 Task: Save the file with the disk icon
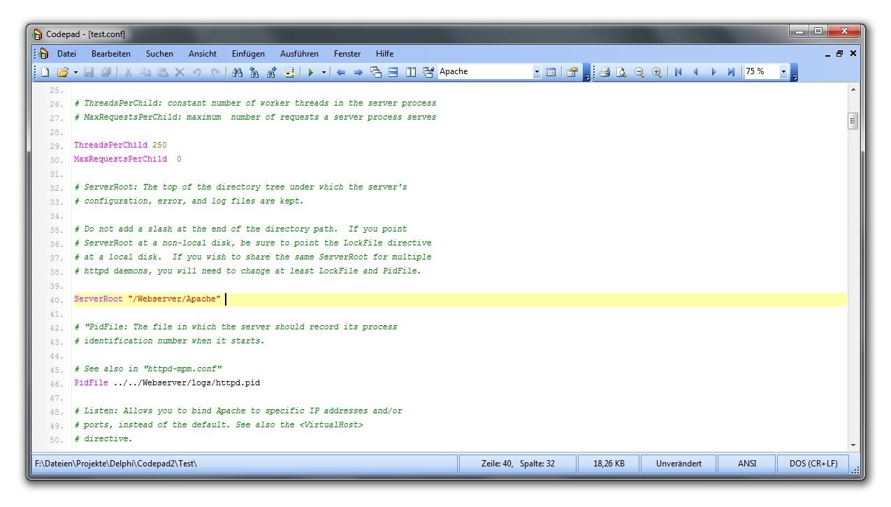click(89, 71)
